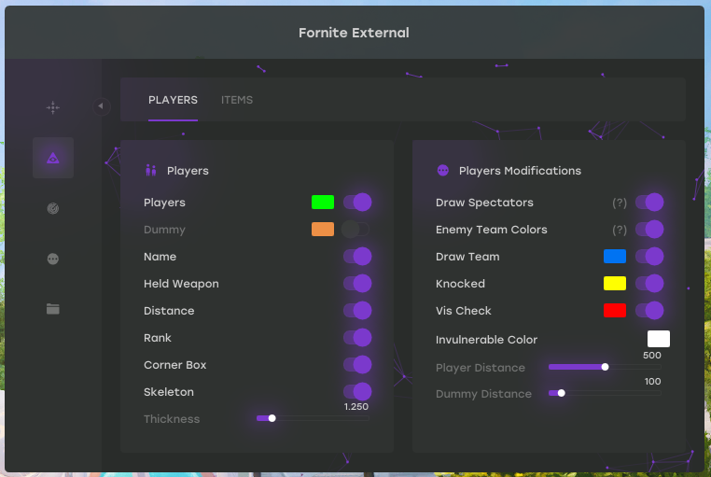711x477 pixels.
Task: Click the Players section people icon
Action: pyautogui.click(x=151, y=171)
